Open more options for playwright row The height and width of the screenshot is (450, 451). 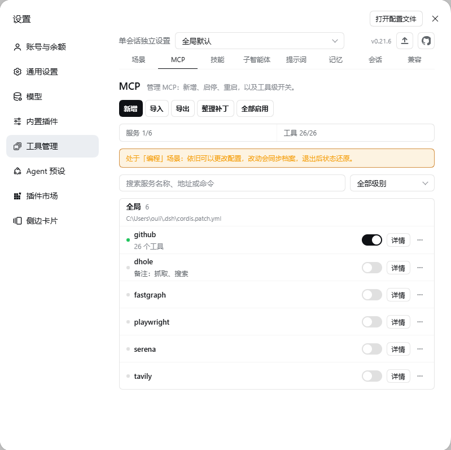420,322
